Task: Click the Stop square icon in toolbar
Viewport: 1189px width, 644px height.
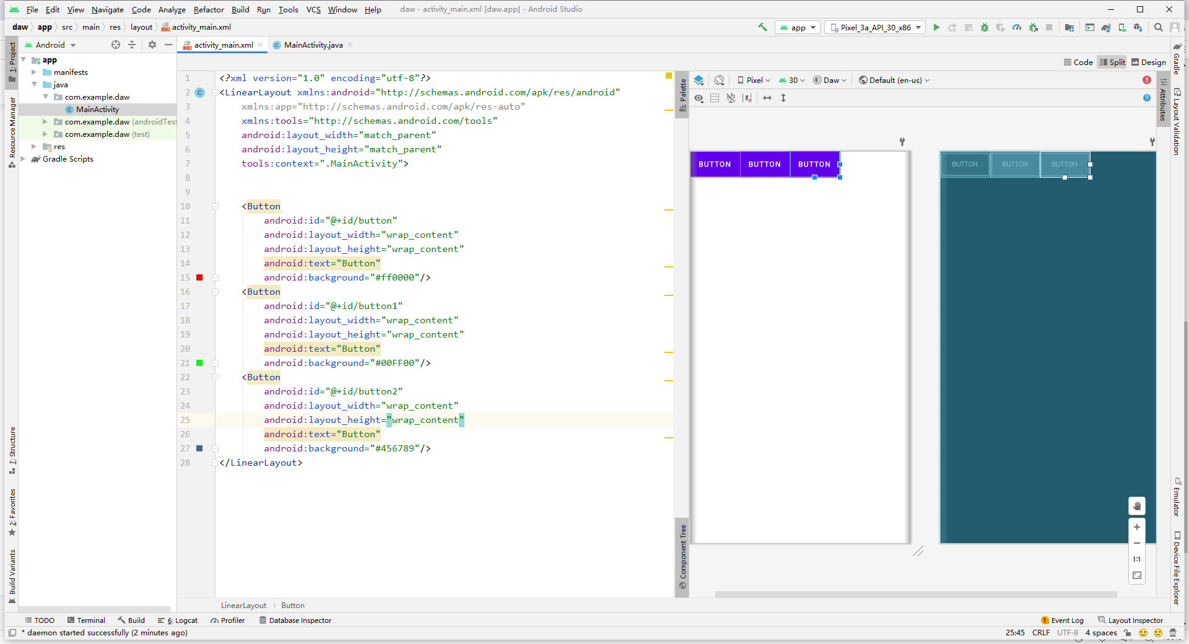Action: tap(1049, 27)
